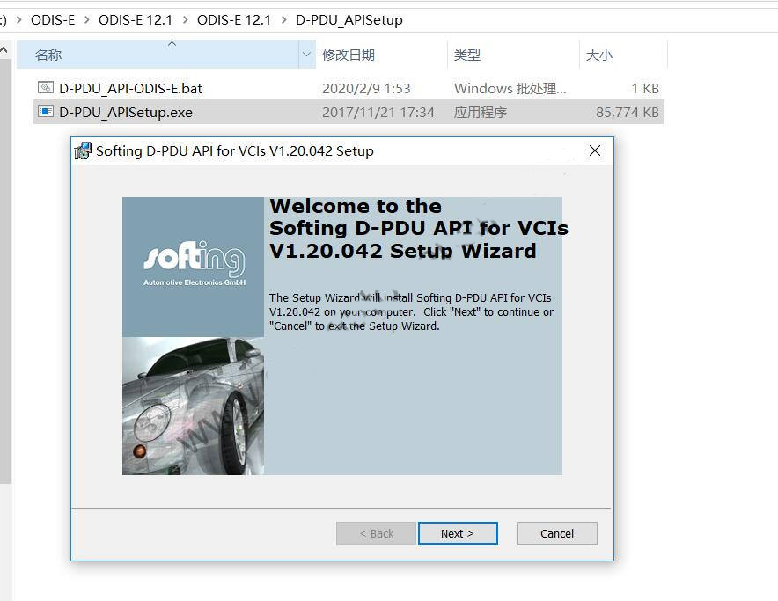778x601 pixels.
Task: Sort files by 修改日期 column header
Action: click(349, 55)
